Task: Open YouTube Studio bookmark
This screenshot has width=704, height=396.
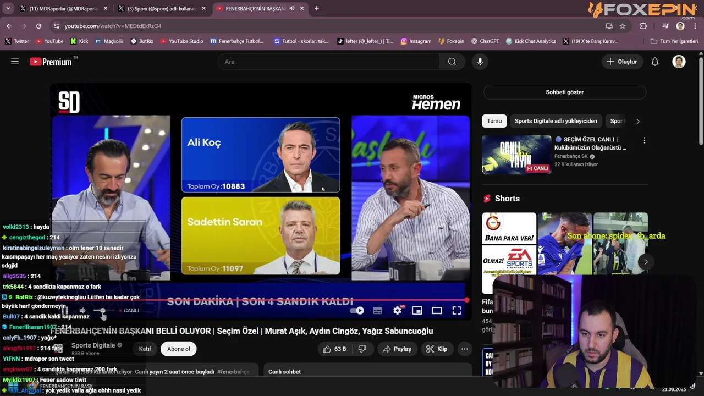Action: click(x=182, y=41)
